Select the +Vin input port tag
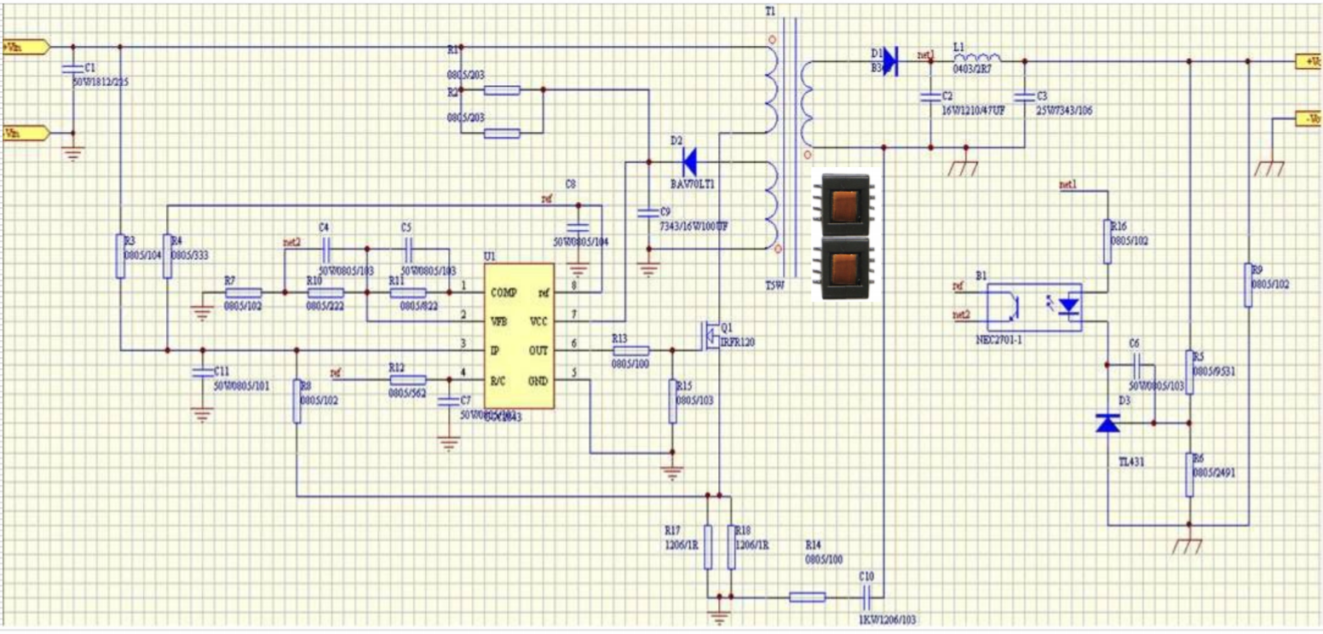Image resolution: width=1323 pixels, height=634 pixels. pyautogui.click(x=20, y=48)
